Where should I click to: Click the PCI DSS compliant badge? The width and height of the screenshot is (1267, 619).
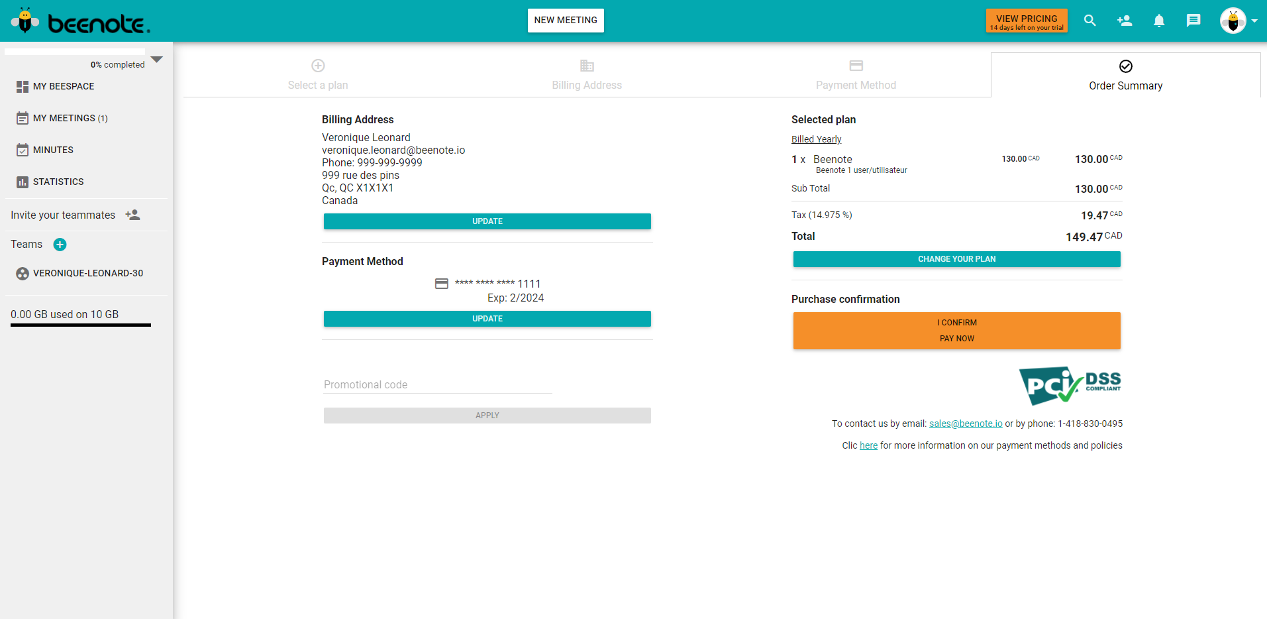(1070, 385)
